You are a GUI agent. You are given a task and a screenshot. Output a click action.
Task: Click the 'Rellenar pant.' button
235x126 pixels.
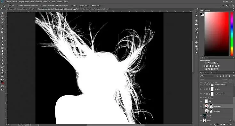pos(96,5)
